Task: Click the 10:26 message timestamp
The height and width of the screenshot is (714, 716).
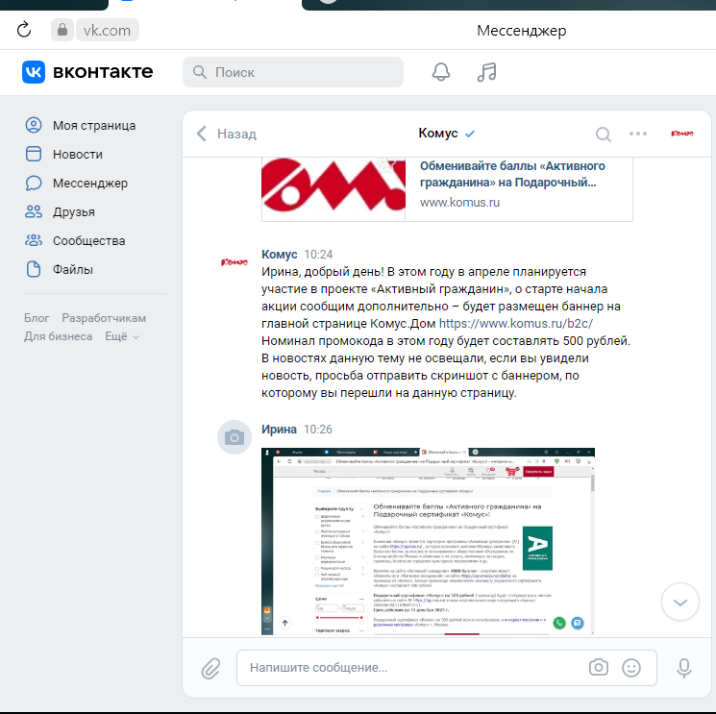Action: [318, 430]
